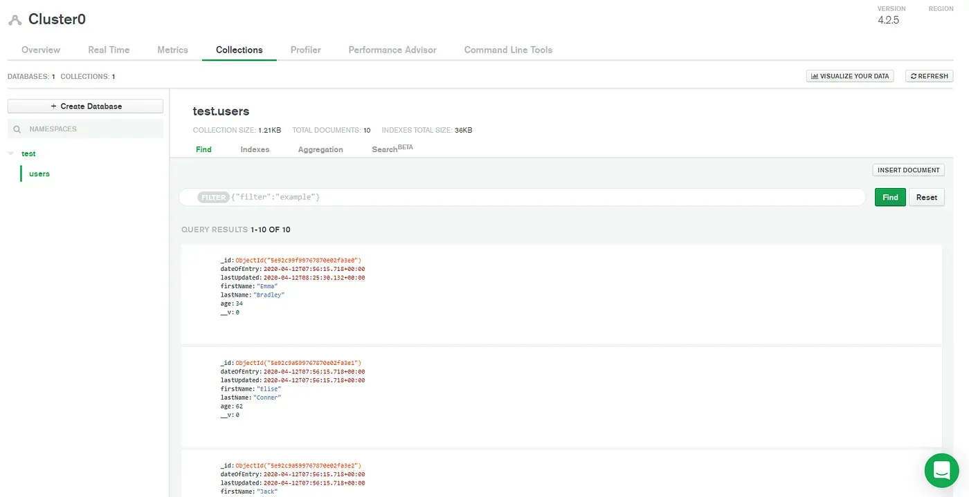Focus the Namespaces search field
Viewport: 969px width, 497px height.
pos(85,129)
